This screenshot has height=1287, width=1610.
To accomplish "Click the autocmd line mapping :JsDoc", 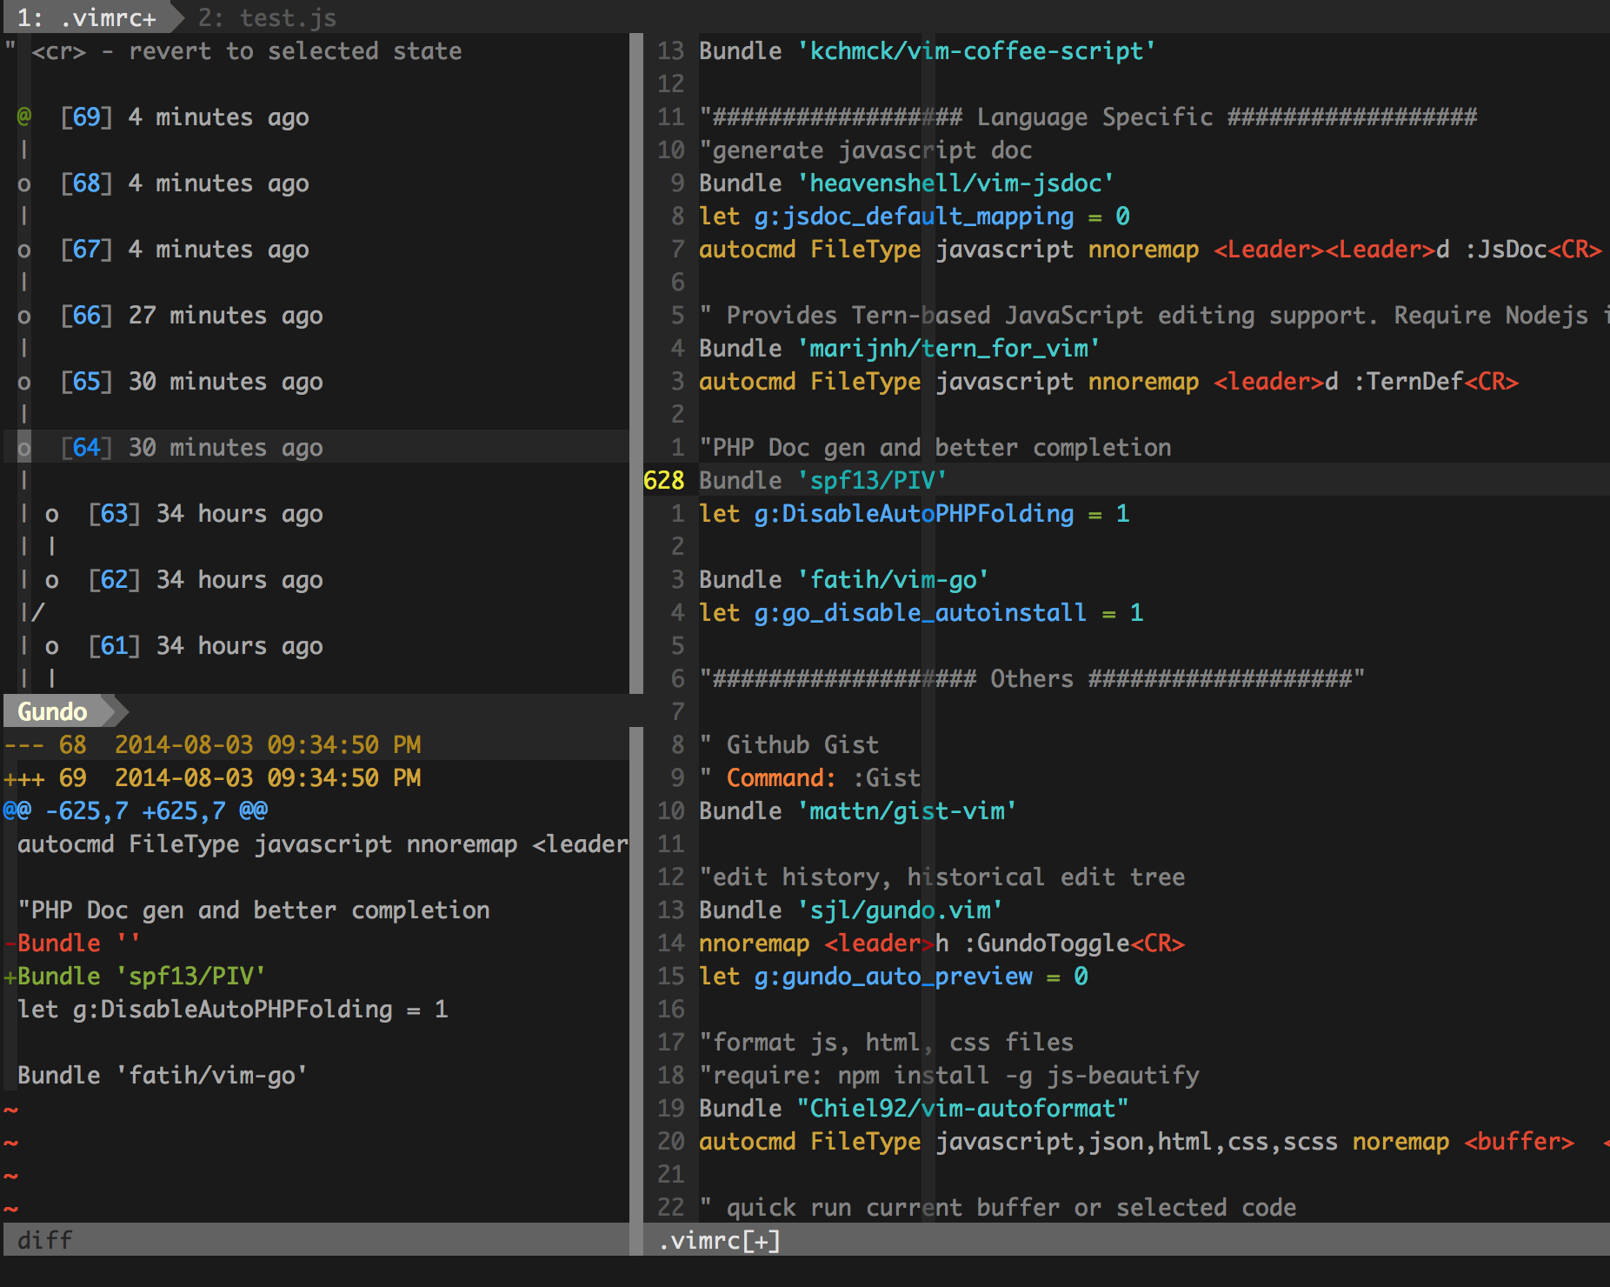I will pyautogui.click(x=1150, y=249).
